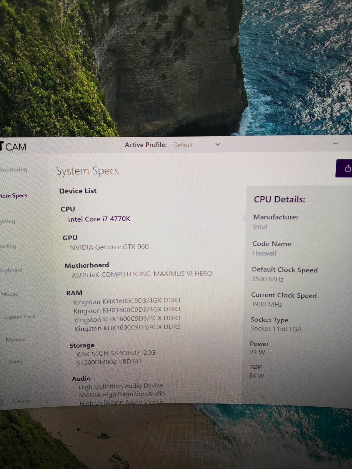
Task: Open Capture Card in the sidebar
Action: coord(19,317)
